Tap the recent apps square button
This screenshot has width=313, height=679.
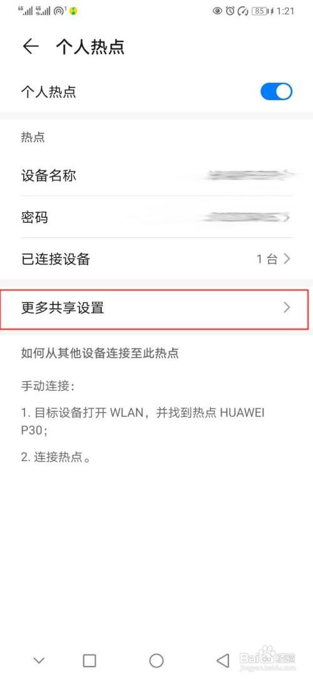(x=90, y=660)
